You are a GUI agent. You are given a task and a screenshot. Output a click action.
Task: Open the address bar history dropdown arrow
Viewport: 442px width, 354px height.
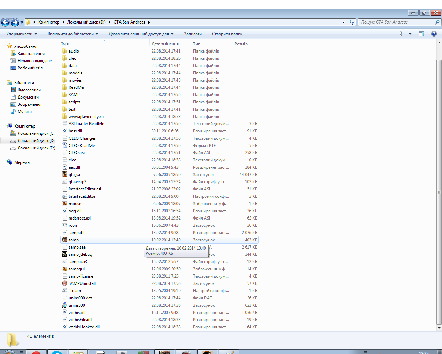(x=344, y=22)
